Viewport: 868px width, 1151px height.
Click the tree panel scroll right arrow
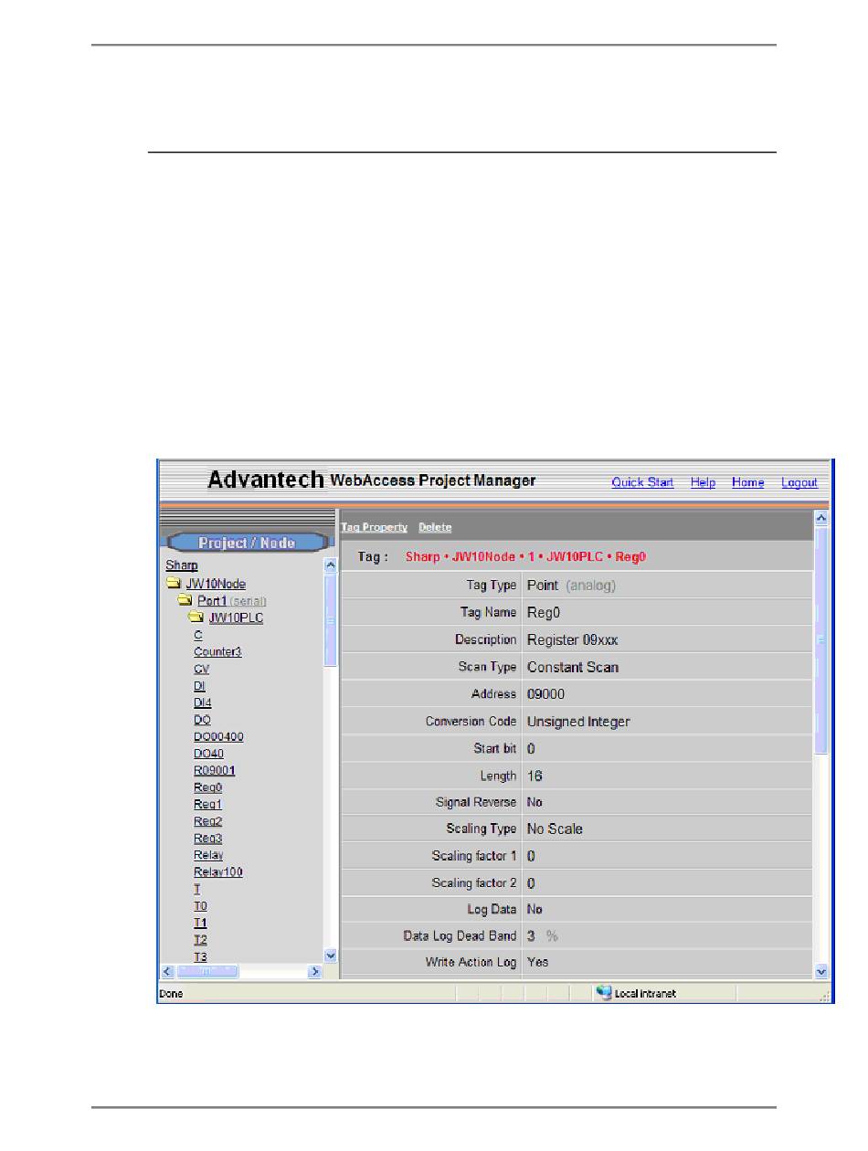pyautogui.click(x=315, y=972)
